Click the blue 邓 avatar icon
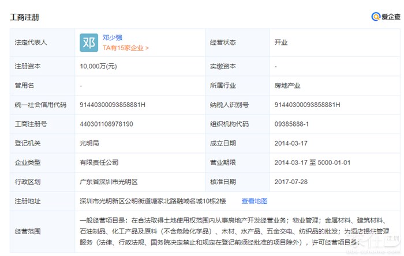Image resolution: width=404 pixels, height=256 pixels. point(89,43)
